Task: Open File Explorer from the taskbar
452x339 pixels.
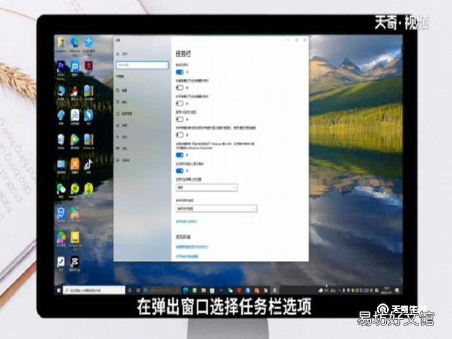Action: tap(203, 291)
